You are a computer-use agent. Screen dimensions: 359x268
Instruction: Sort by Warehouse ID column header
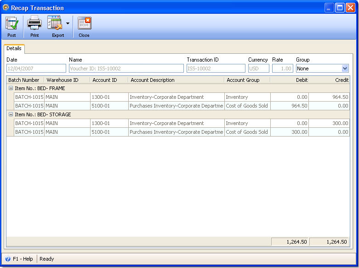click(67, 80)
